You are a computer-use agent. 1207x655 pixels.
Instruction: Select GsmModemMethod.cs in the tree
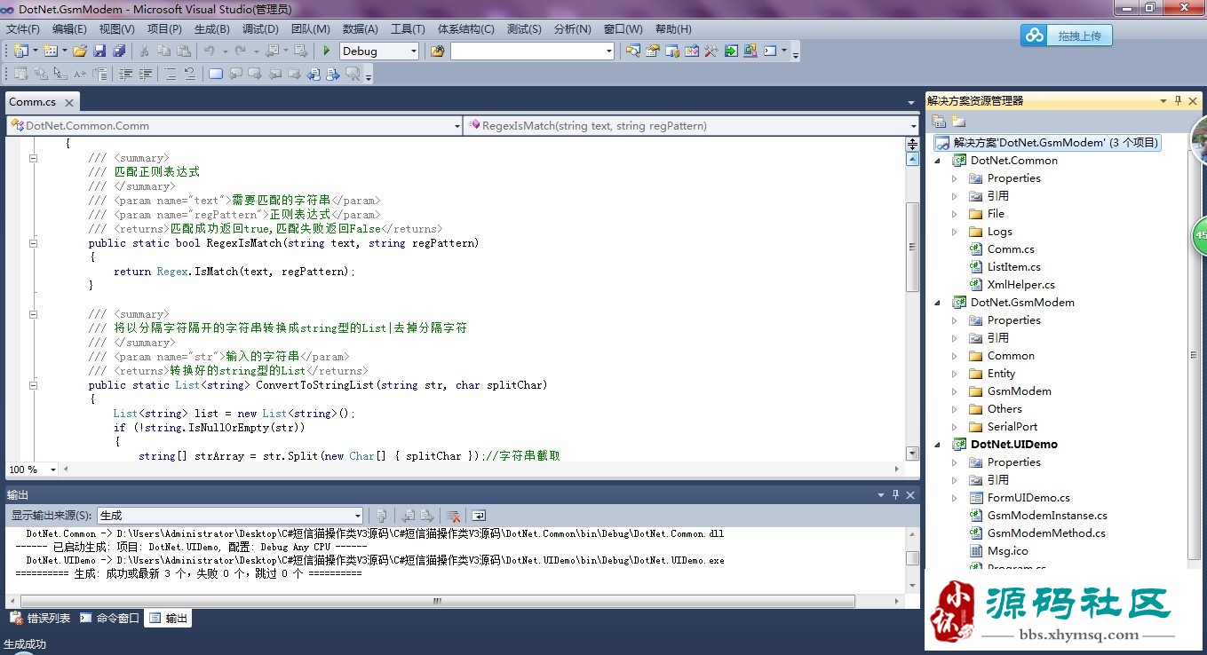pyautogui.click(x=1046, y=533)
